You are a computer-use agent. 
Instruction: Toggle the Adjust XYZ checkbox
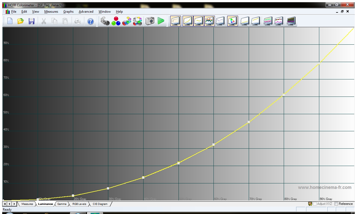coord(315,204)
